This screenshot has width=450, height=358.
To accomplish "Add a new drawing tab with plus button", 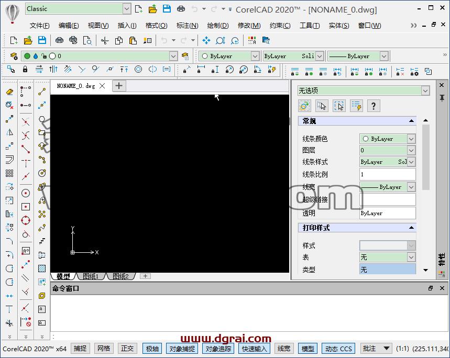I will click(x=119, y=86).
